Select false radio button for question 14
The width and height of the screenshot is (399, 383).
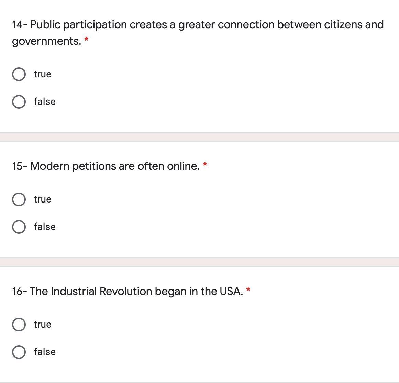point(19,102)
